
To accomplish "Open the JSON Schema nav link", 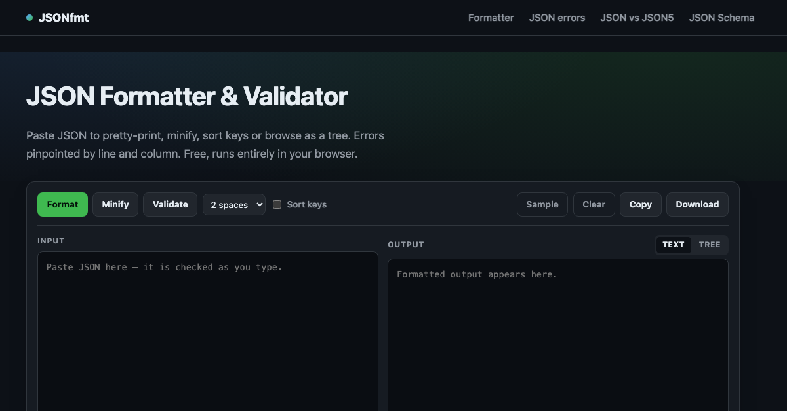I will pyautogui.click(x=721, y=18).
